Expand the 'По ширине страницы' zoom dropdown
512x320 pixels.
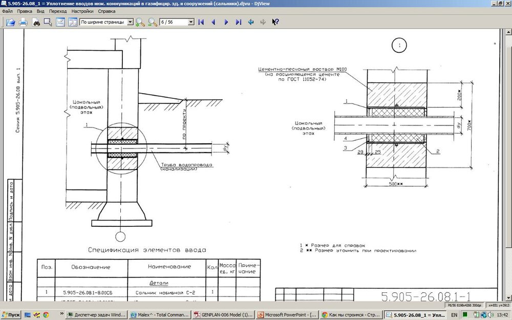(x=130, y=23)
